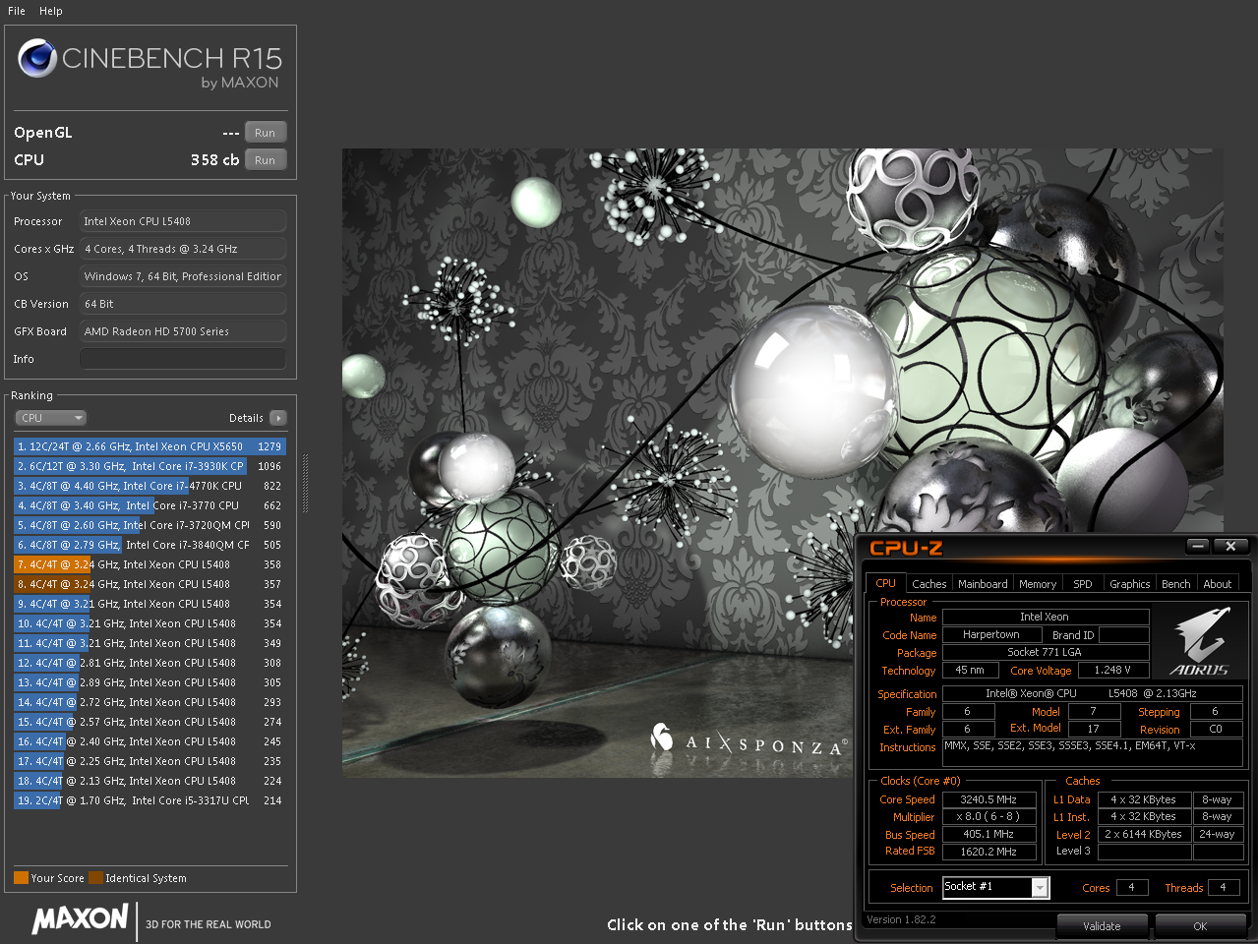Select ranking row 8 score 357
1258x944 pixels.
click(x=150, y=584)
